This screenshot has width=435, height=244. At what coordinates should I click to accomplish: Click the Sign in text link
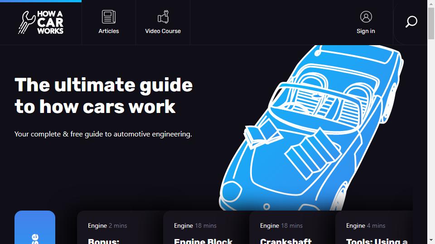(x=366, y=31)
